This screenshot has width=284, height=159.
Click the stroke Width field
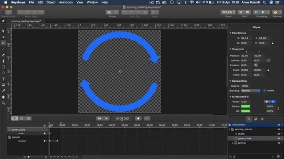[245, 102]
